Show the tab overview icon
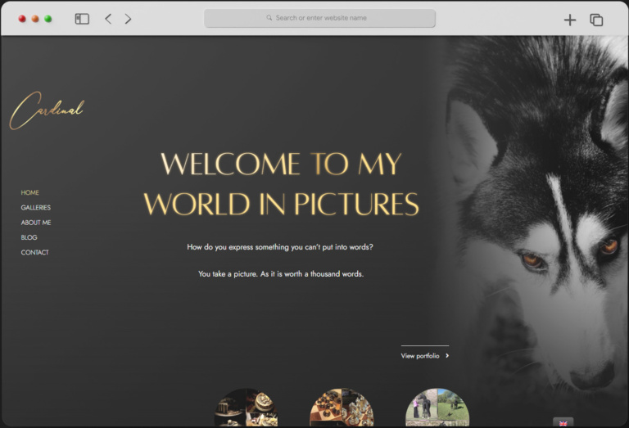Screen dimensions: 629x428 coord(596,20)
